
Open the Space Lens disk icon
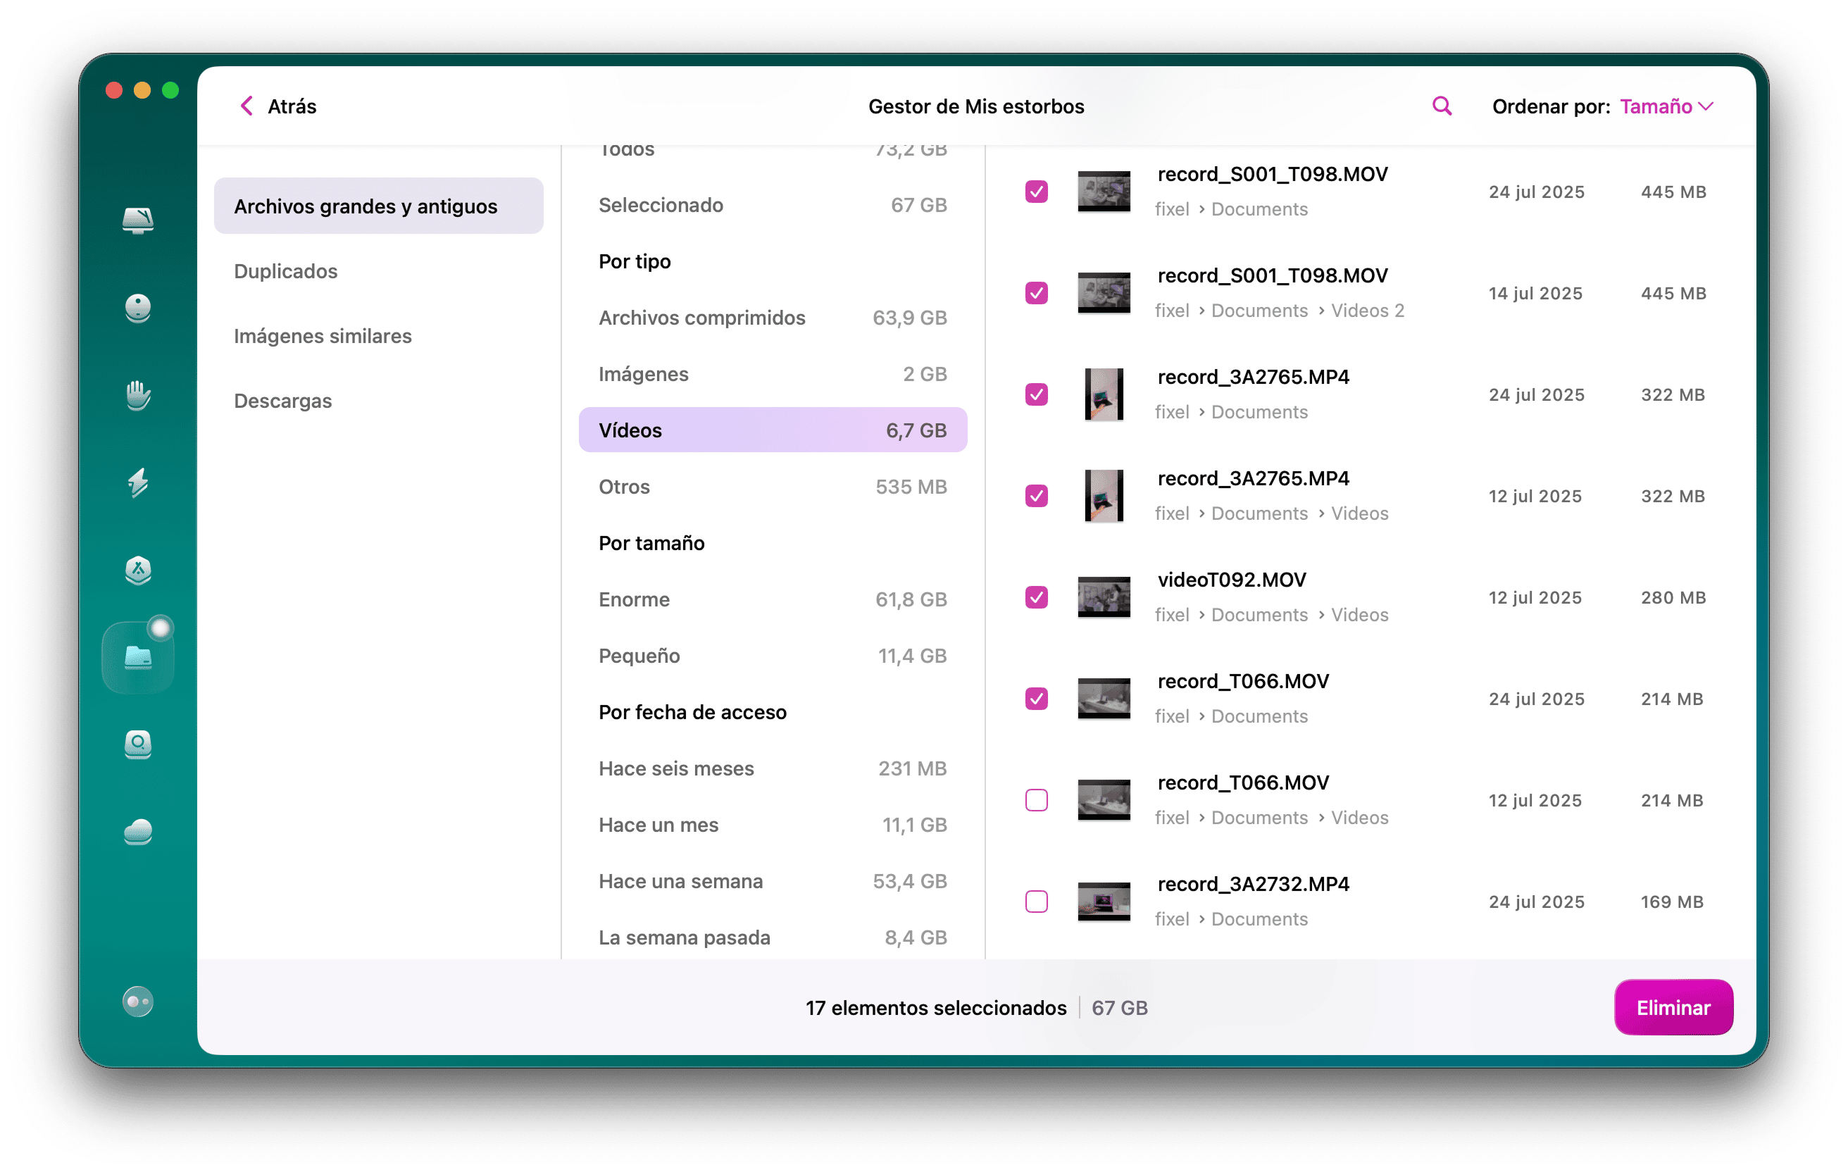tap(138, 745)
